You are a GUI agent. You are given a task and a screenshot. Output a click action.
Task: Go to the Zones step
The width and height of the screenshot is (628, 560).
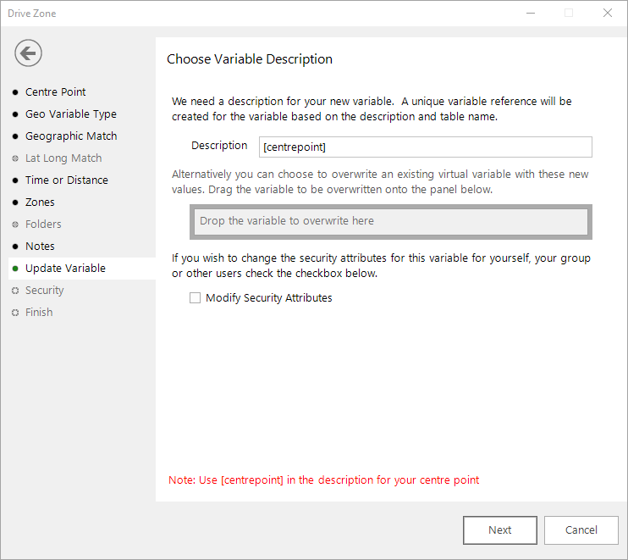40,202
